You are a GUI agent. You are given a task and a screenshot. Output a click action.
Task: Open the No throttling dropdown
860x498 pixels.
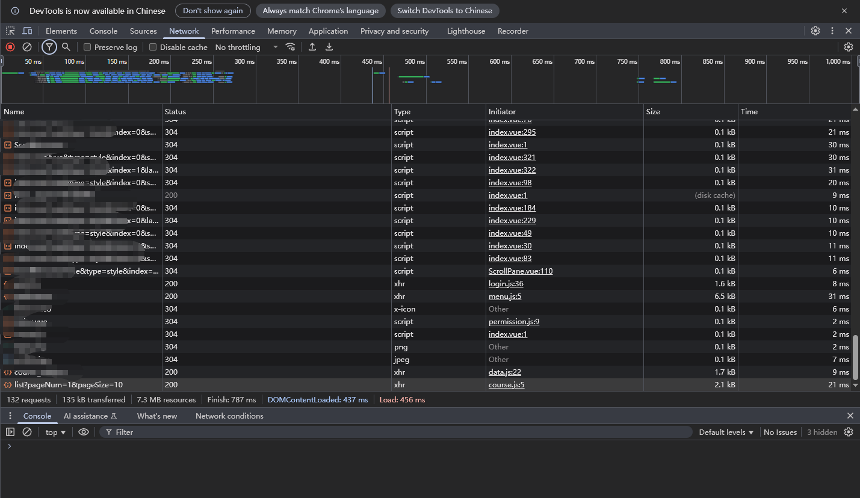click(247, 47)
